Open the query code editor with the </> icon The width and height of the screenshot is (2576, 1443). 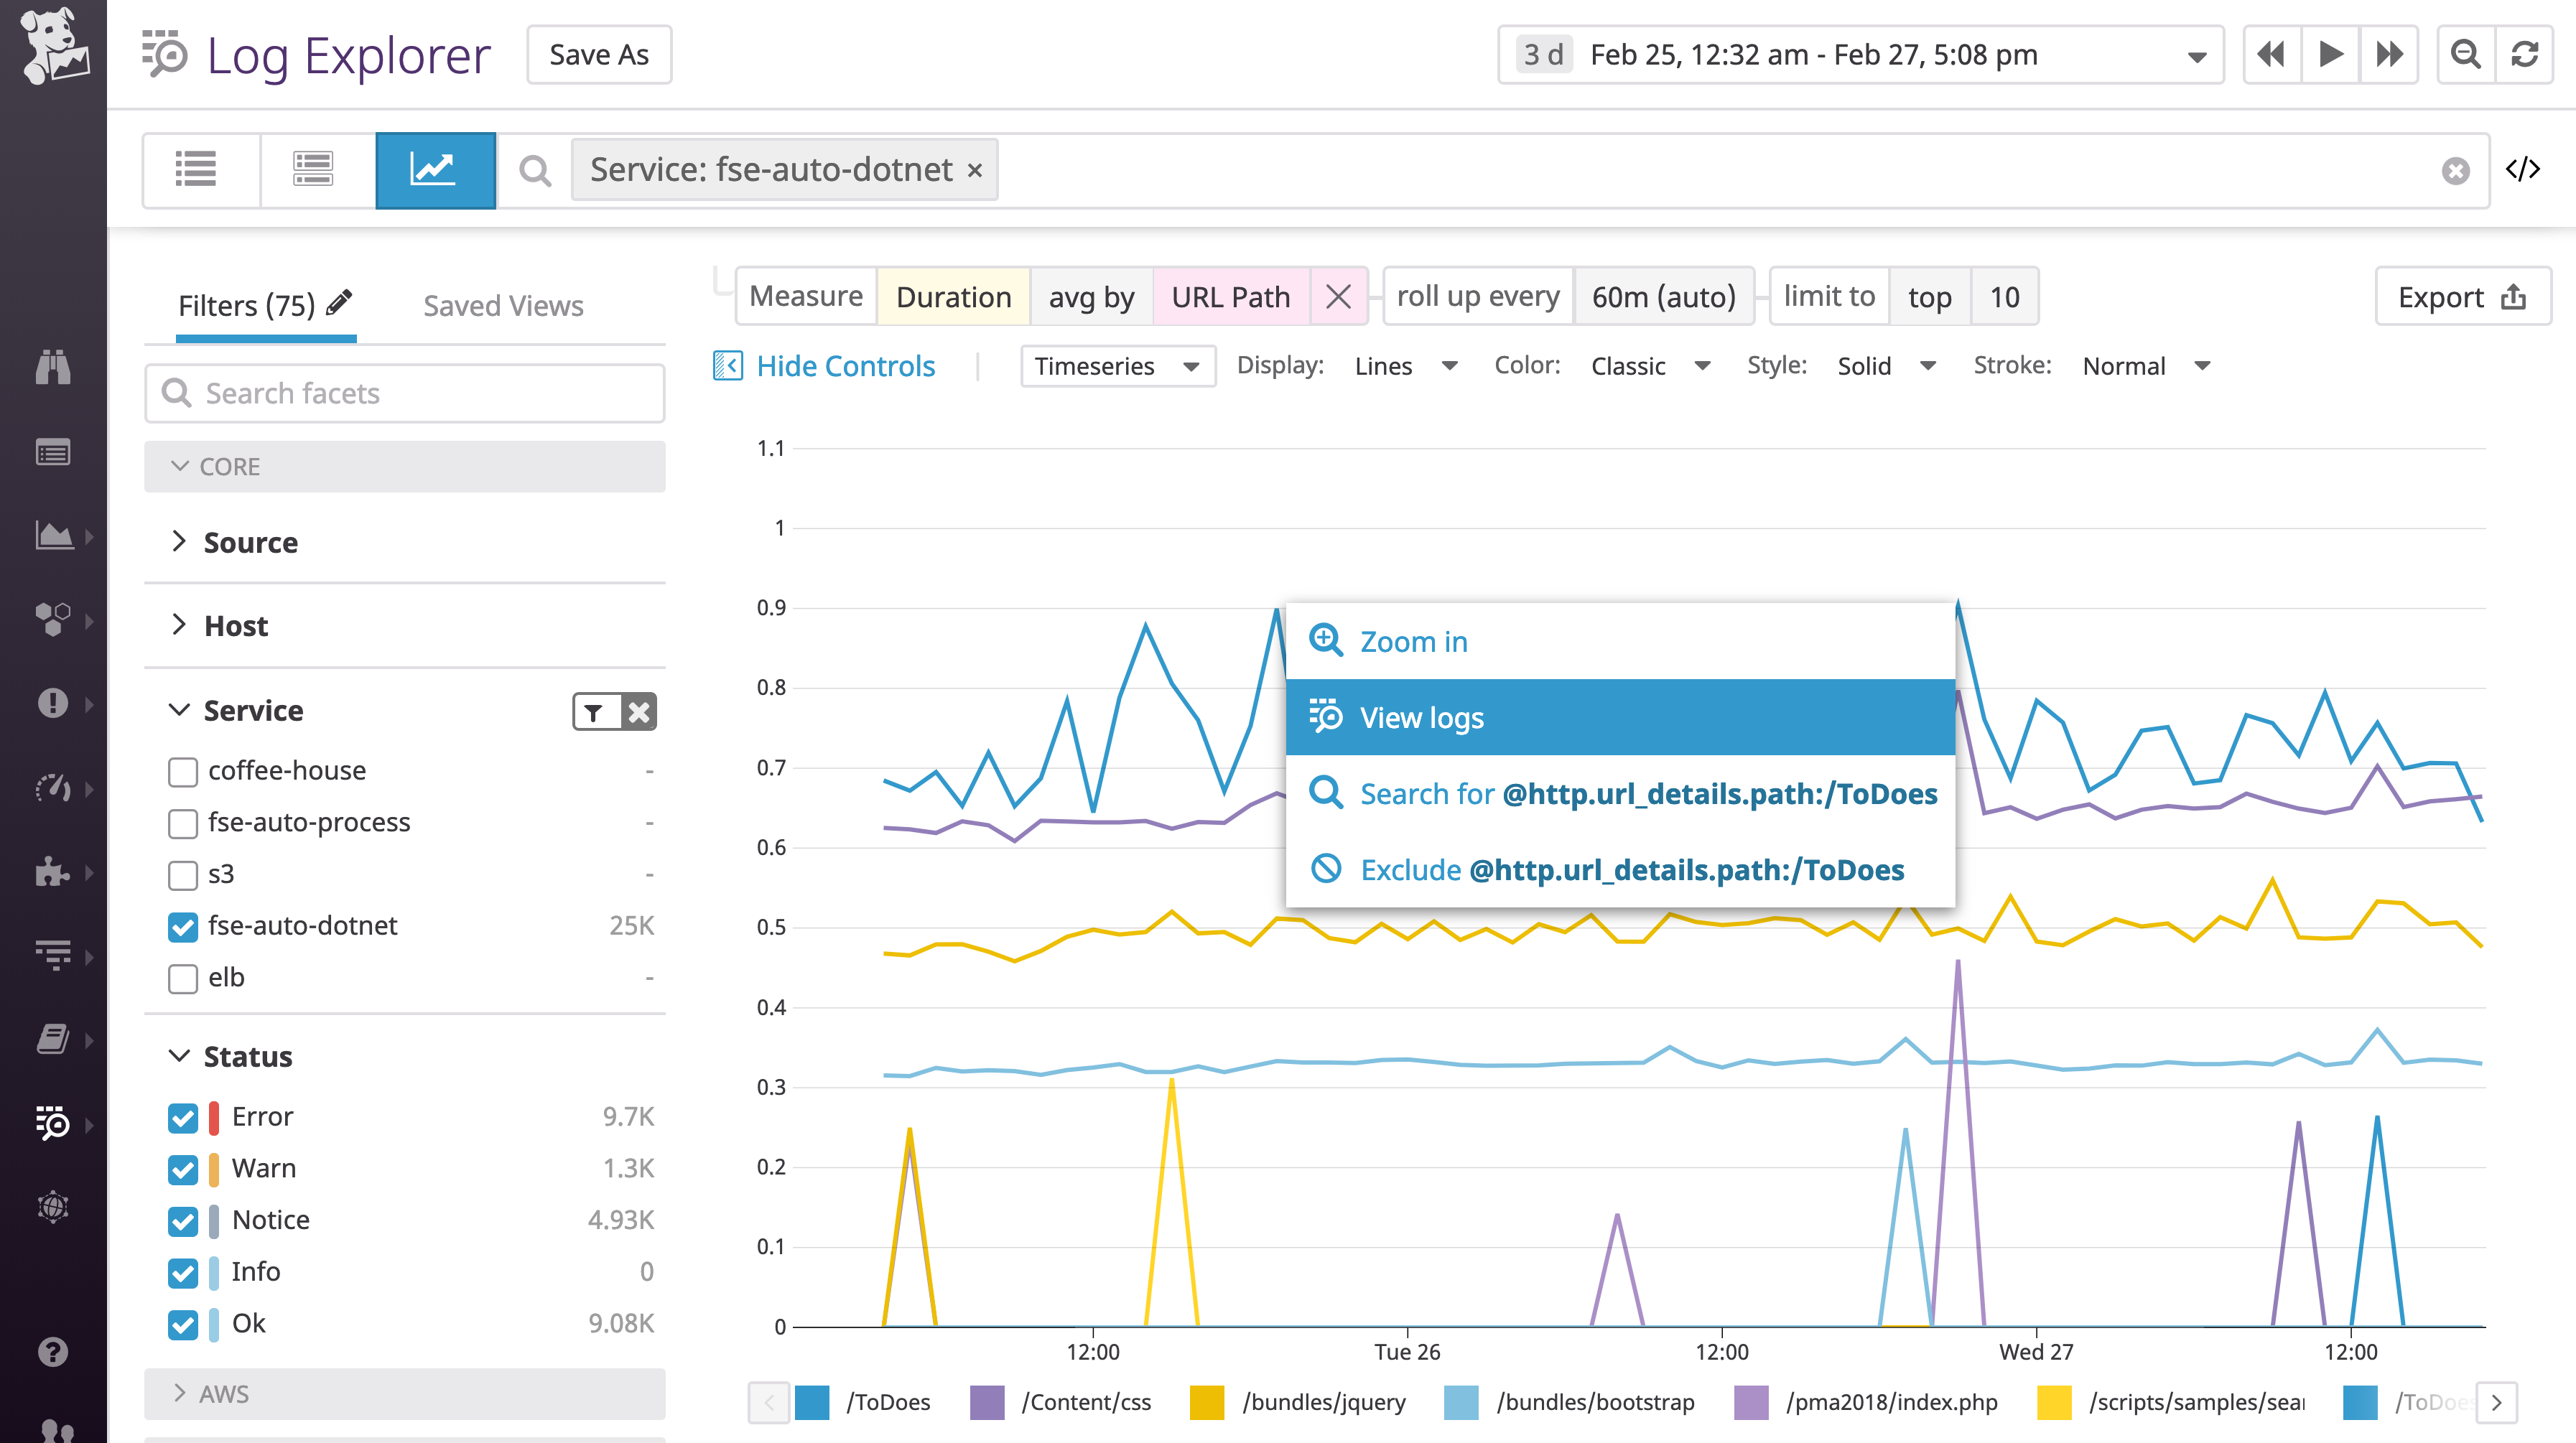(2524, 169)
